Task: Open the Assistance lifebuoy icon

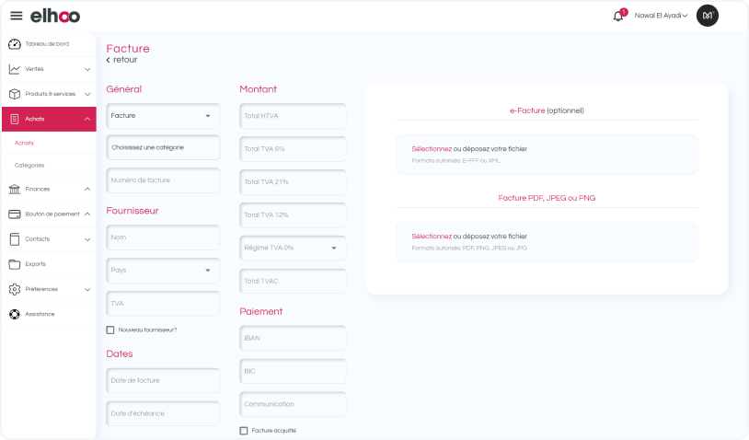Action: [x=15, y=314]
